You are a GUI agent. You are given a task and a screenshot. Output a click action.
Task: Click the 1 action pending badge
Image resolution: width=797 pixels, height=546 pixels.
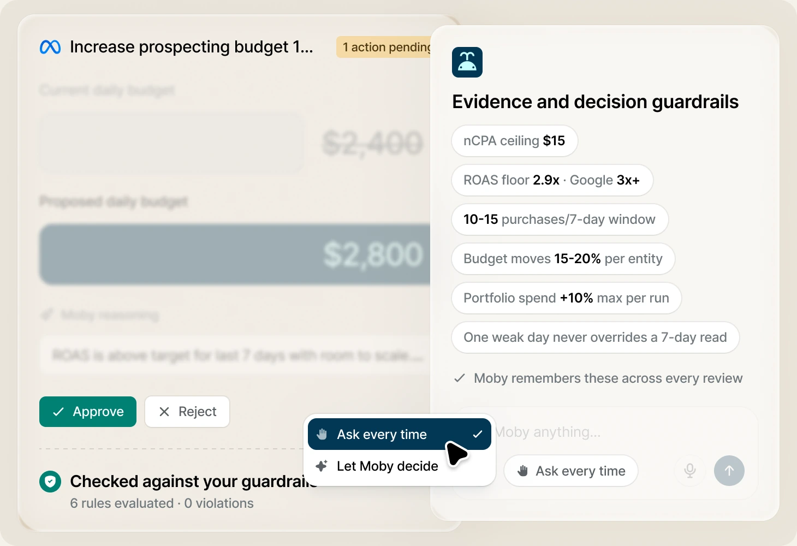pyautogui.click(x=384, y=48)
